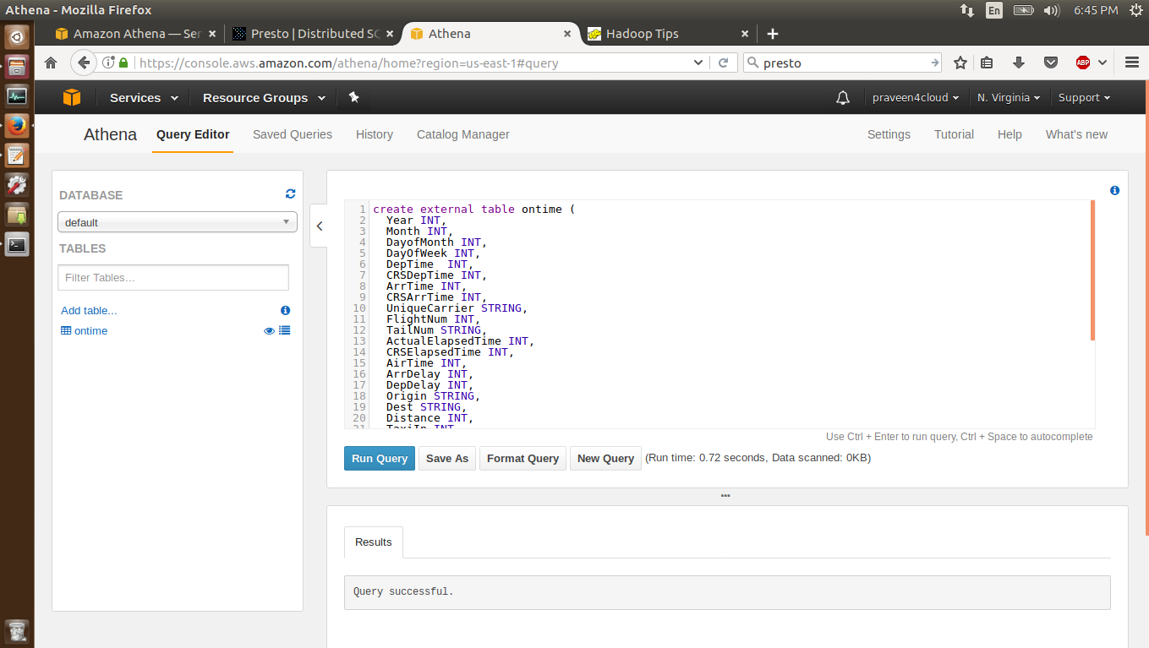Open the URL history dropdown arrow
Image resolution: width=1149 pixels, height=648 pixels.
[x=698, y=63]
